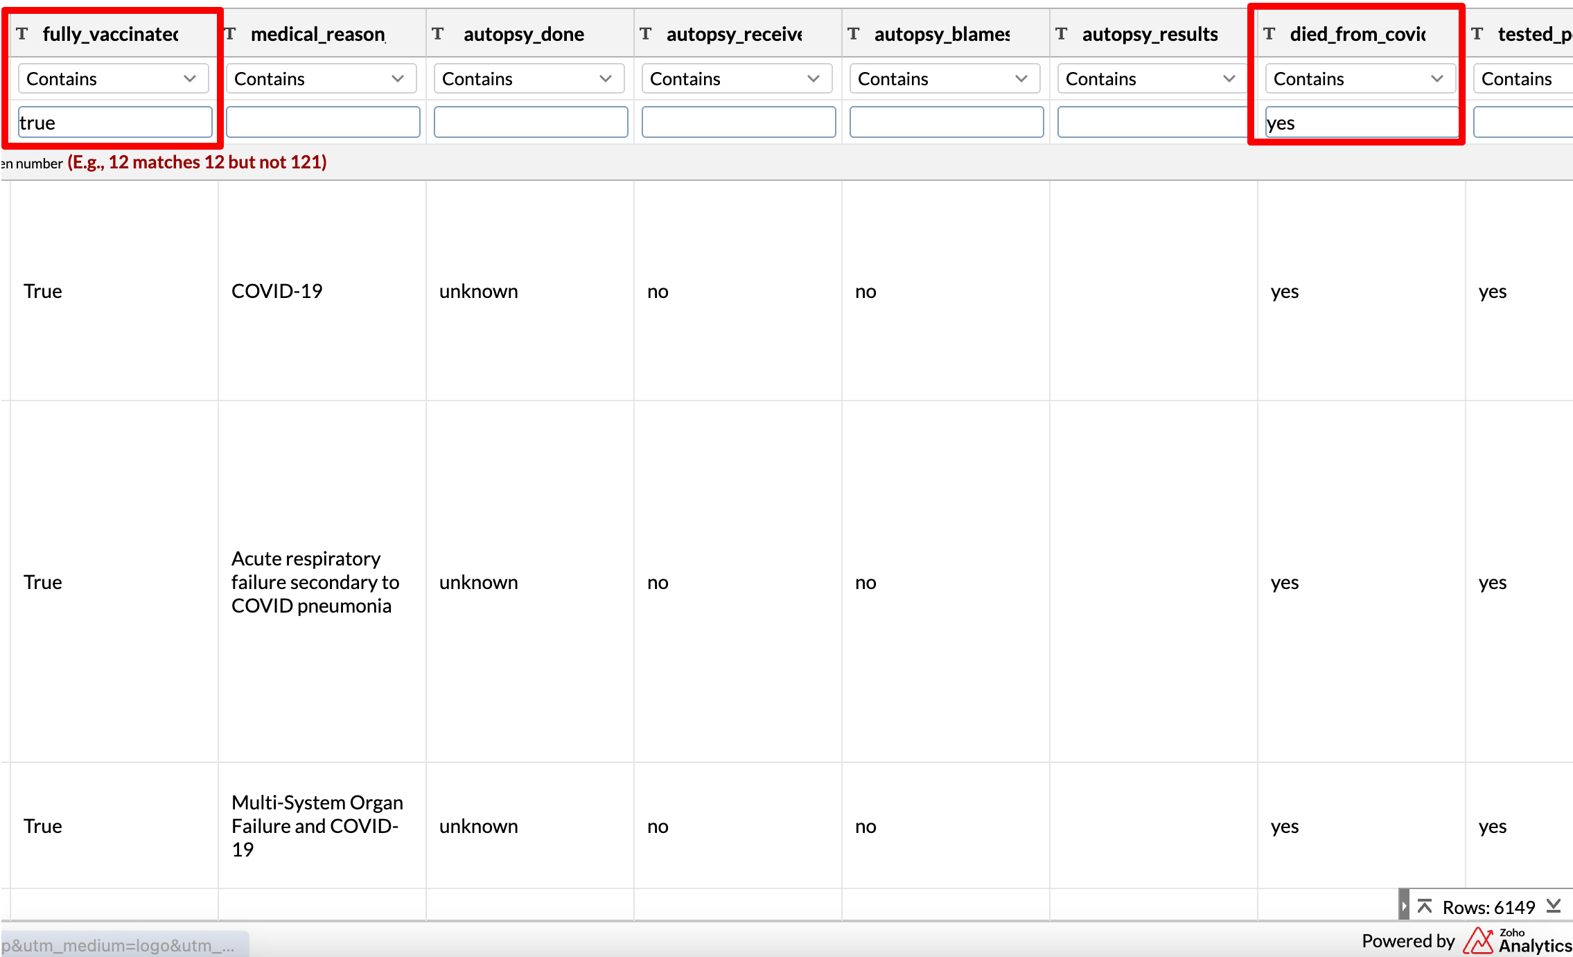Collapse the row count panel with the triangle handle
This screenshot has height=957, width=1573.
[1403, 906]
